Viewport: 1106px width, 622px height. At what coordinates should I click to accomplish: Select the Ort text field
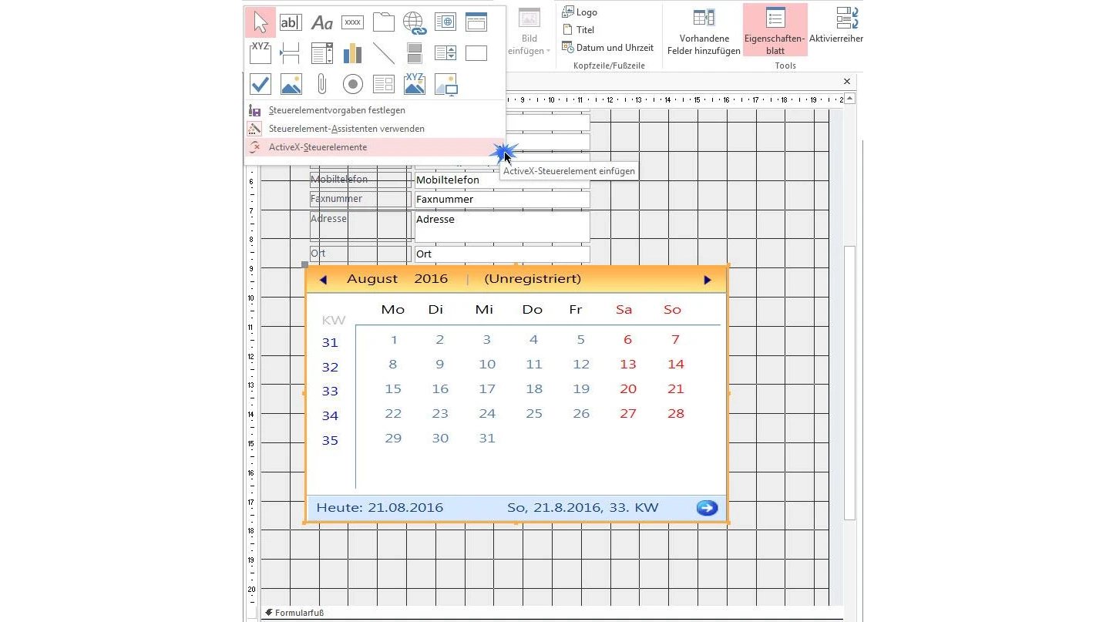(x=502, y=254)
